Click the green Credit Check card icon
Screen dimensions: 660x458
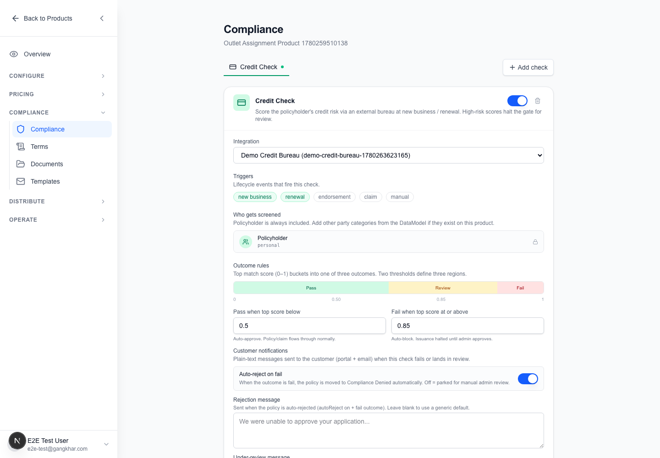click(x=242, y=103)
